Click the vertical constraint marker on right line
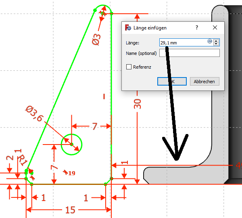Screen dimensions: 242x218 coord(104,96)
